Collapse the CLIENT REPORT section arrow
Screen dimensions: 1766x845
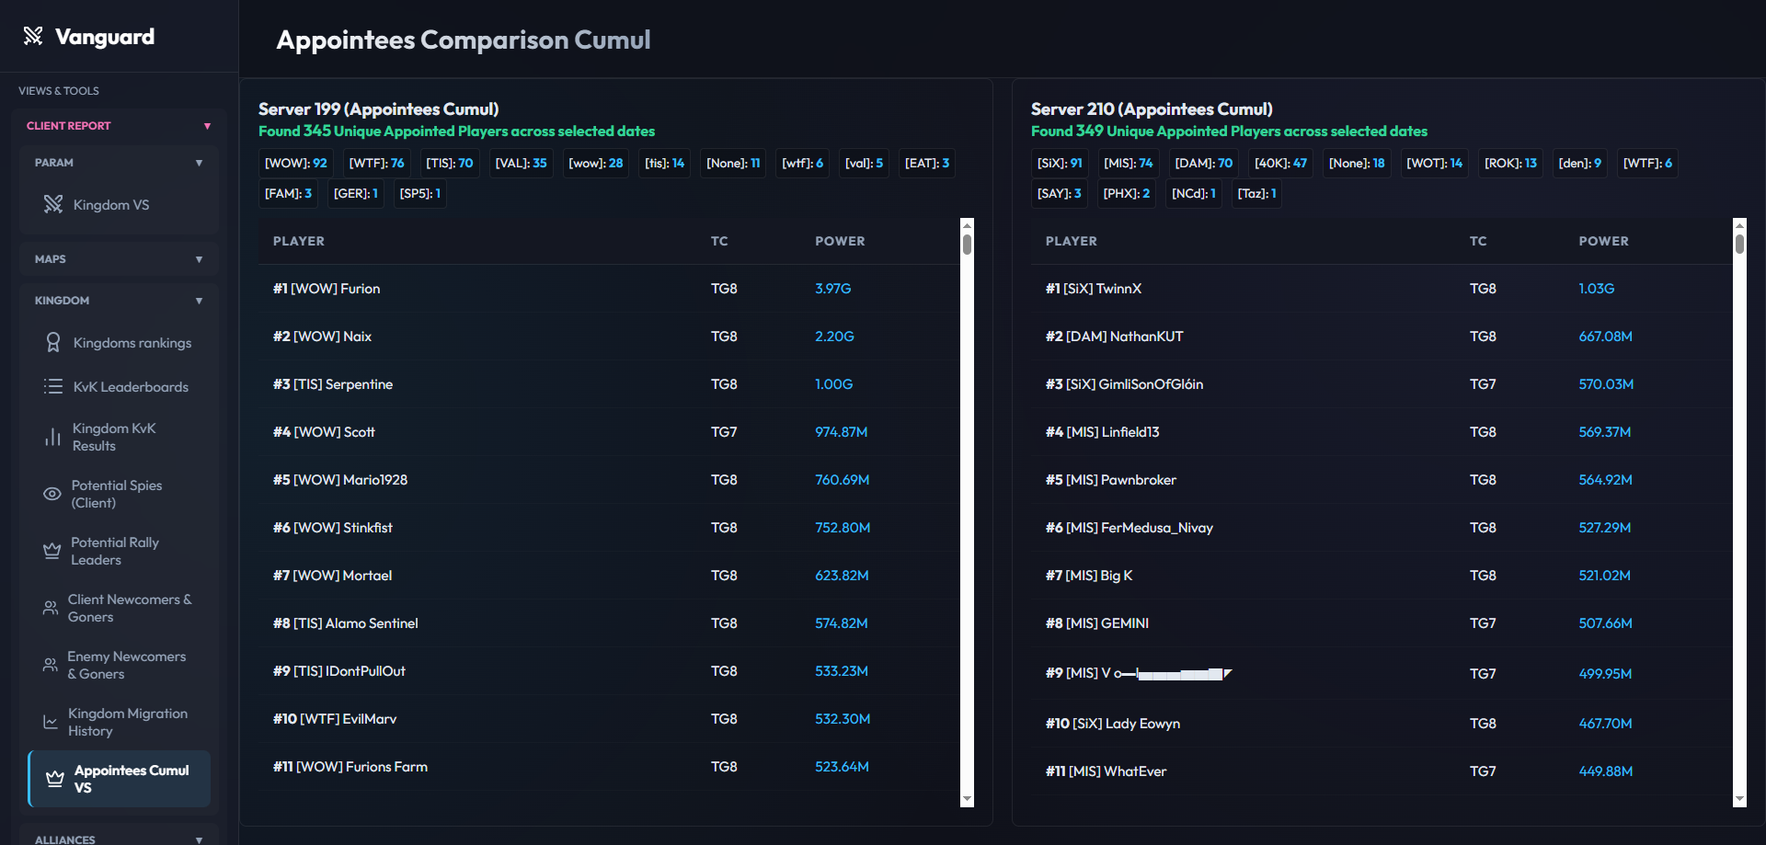click(207, 126)
